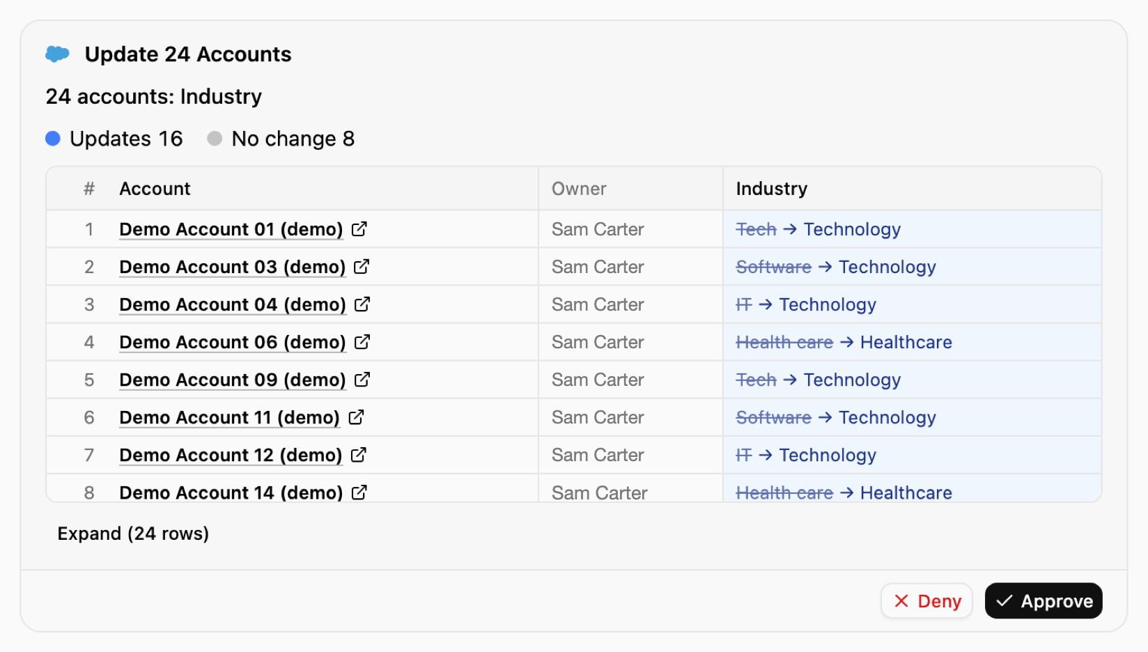Click 'Health care → Healthcare' cell for Account 14
The height and width of the screenshot is (652, 1148).
point(913,488)
